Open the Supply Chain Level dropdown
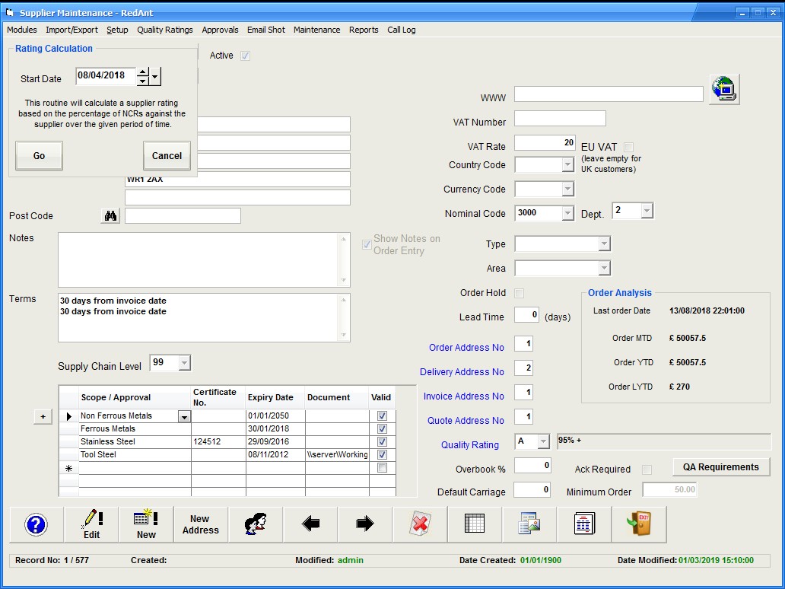 [x=184, y=363]
